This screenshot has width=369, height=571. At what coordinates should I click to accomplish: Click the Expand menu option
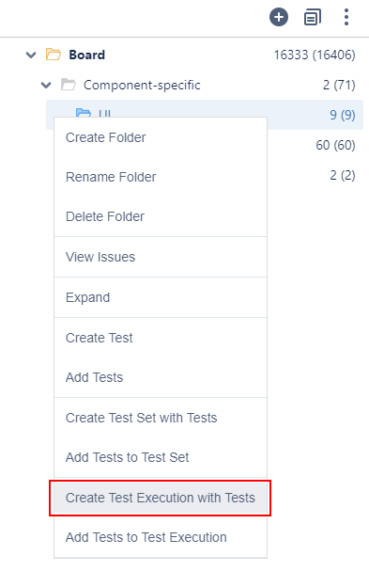(161, 297)
